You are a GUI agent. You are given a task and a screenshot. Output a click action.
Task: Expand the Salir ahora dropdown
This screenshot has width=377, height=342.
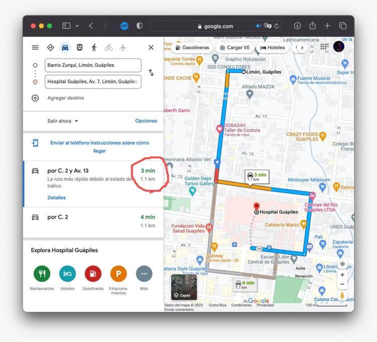(63, 121)
